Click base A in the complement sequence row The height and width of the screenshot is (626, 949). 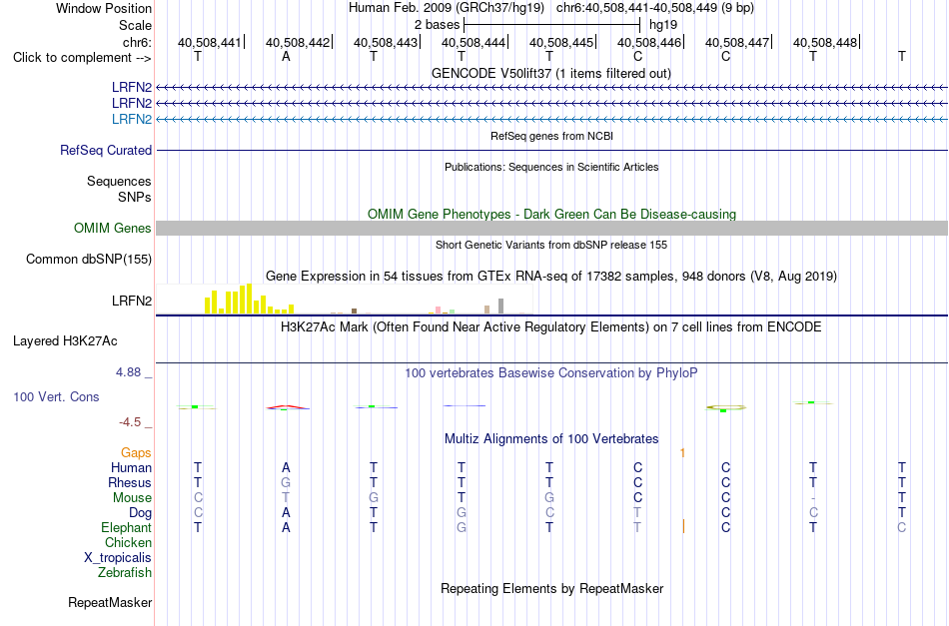coord(286,57)
